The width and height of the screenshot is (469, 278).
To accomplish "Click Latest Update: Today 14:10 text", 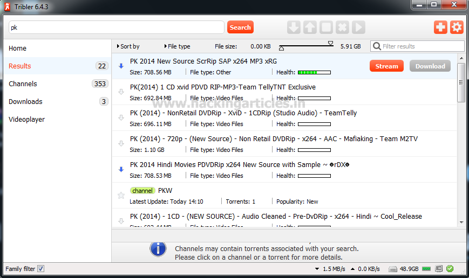I will point(166,201).
